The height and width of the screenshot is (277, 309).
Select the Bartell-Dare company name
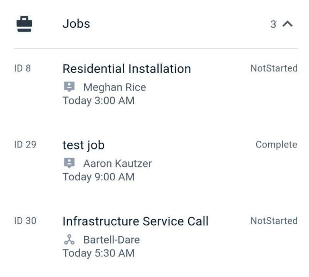pos(111,240)
